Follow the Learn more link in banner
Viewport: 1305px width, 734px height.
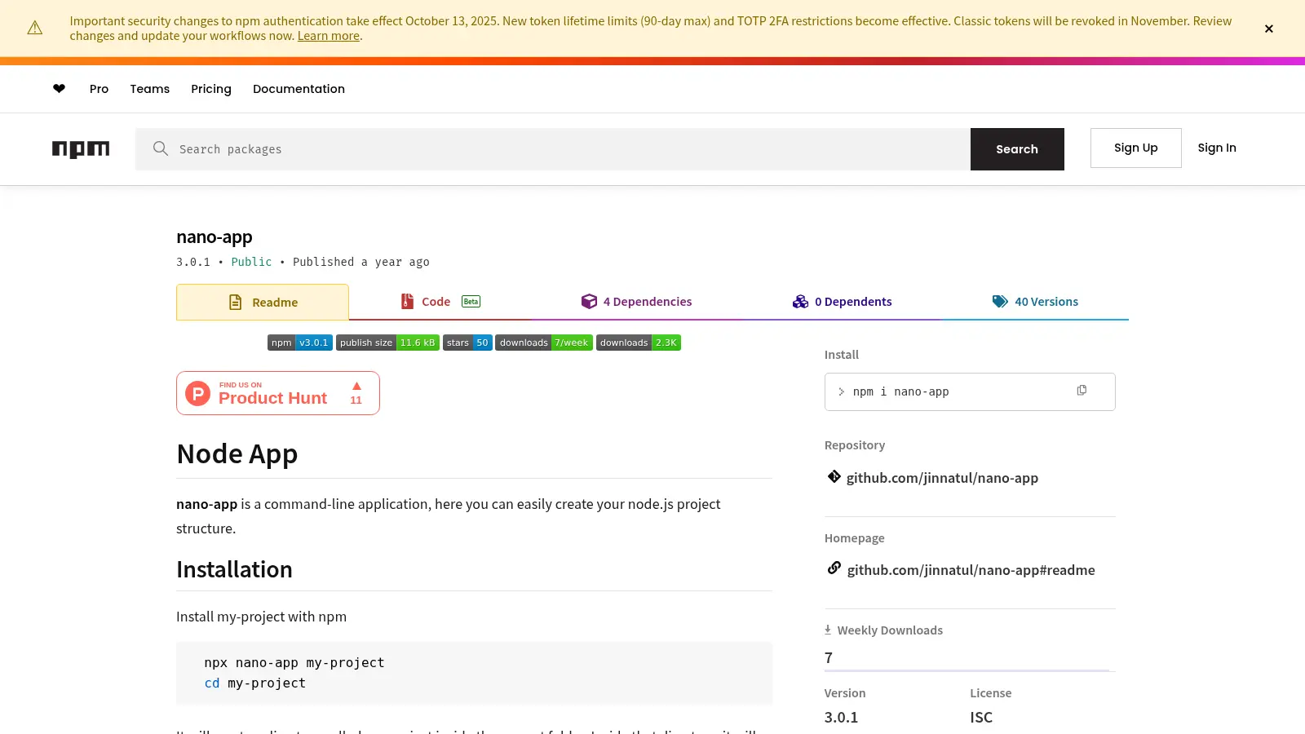pyautogui.click(x=329, y=36)
